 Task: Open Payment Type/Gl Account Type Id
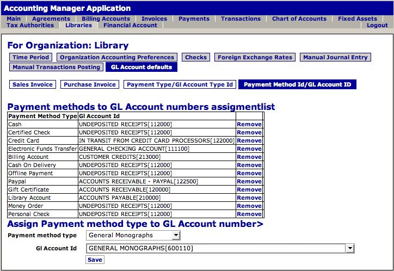(180, 84)
